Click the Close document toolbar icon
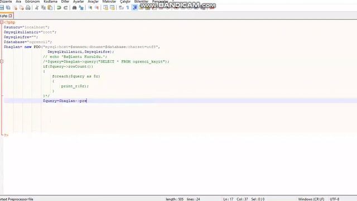 pos(15,8)
